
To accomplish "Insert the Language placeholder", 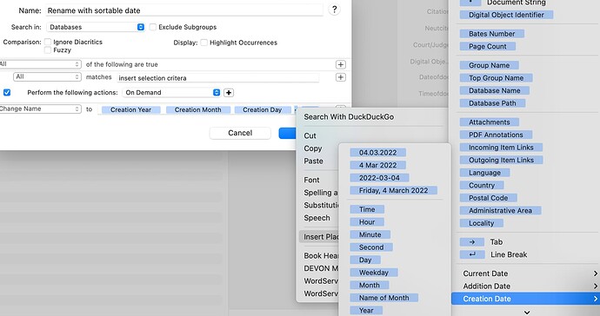I will click(x=484, y=173).
